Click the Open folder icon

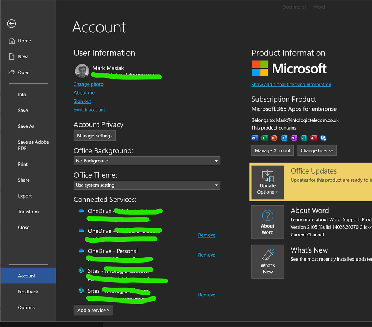coord(12,72)
